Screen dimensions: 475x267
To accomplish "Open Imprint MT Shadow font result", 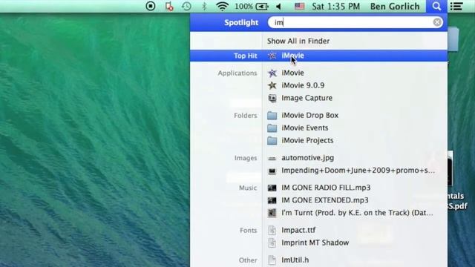I will 315,243.
